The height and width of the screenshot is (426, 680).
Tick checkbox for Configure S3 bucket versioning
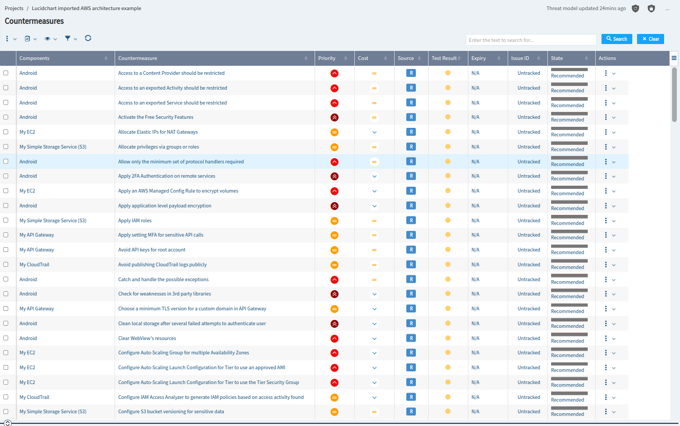tap(6, 411)
